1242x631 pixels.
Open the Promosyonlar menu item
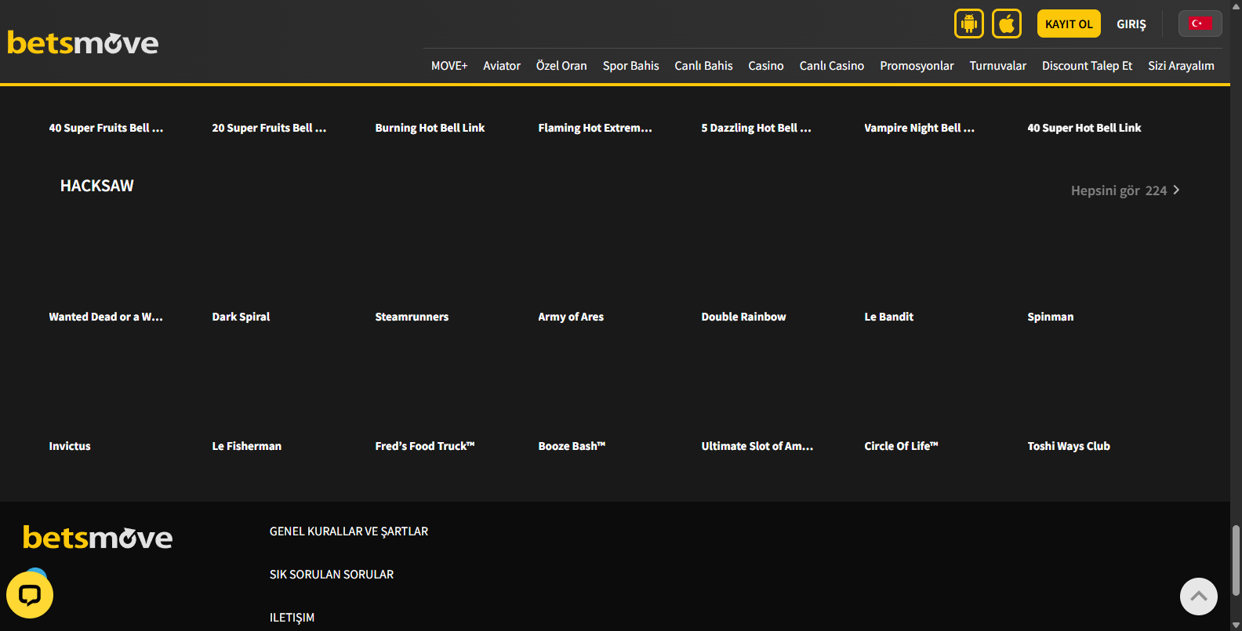tap(916, 66)
